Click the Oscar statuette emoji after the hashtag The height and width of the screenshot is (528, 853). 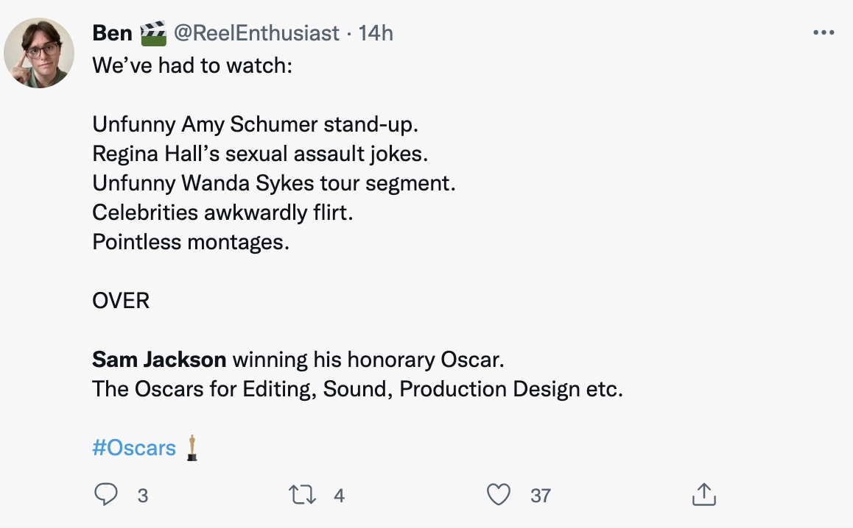(192, 448)
